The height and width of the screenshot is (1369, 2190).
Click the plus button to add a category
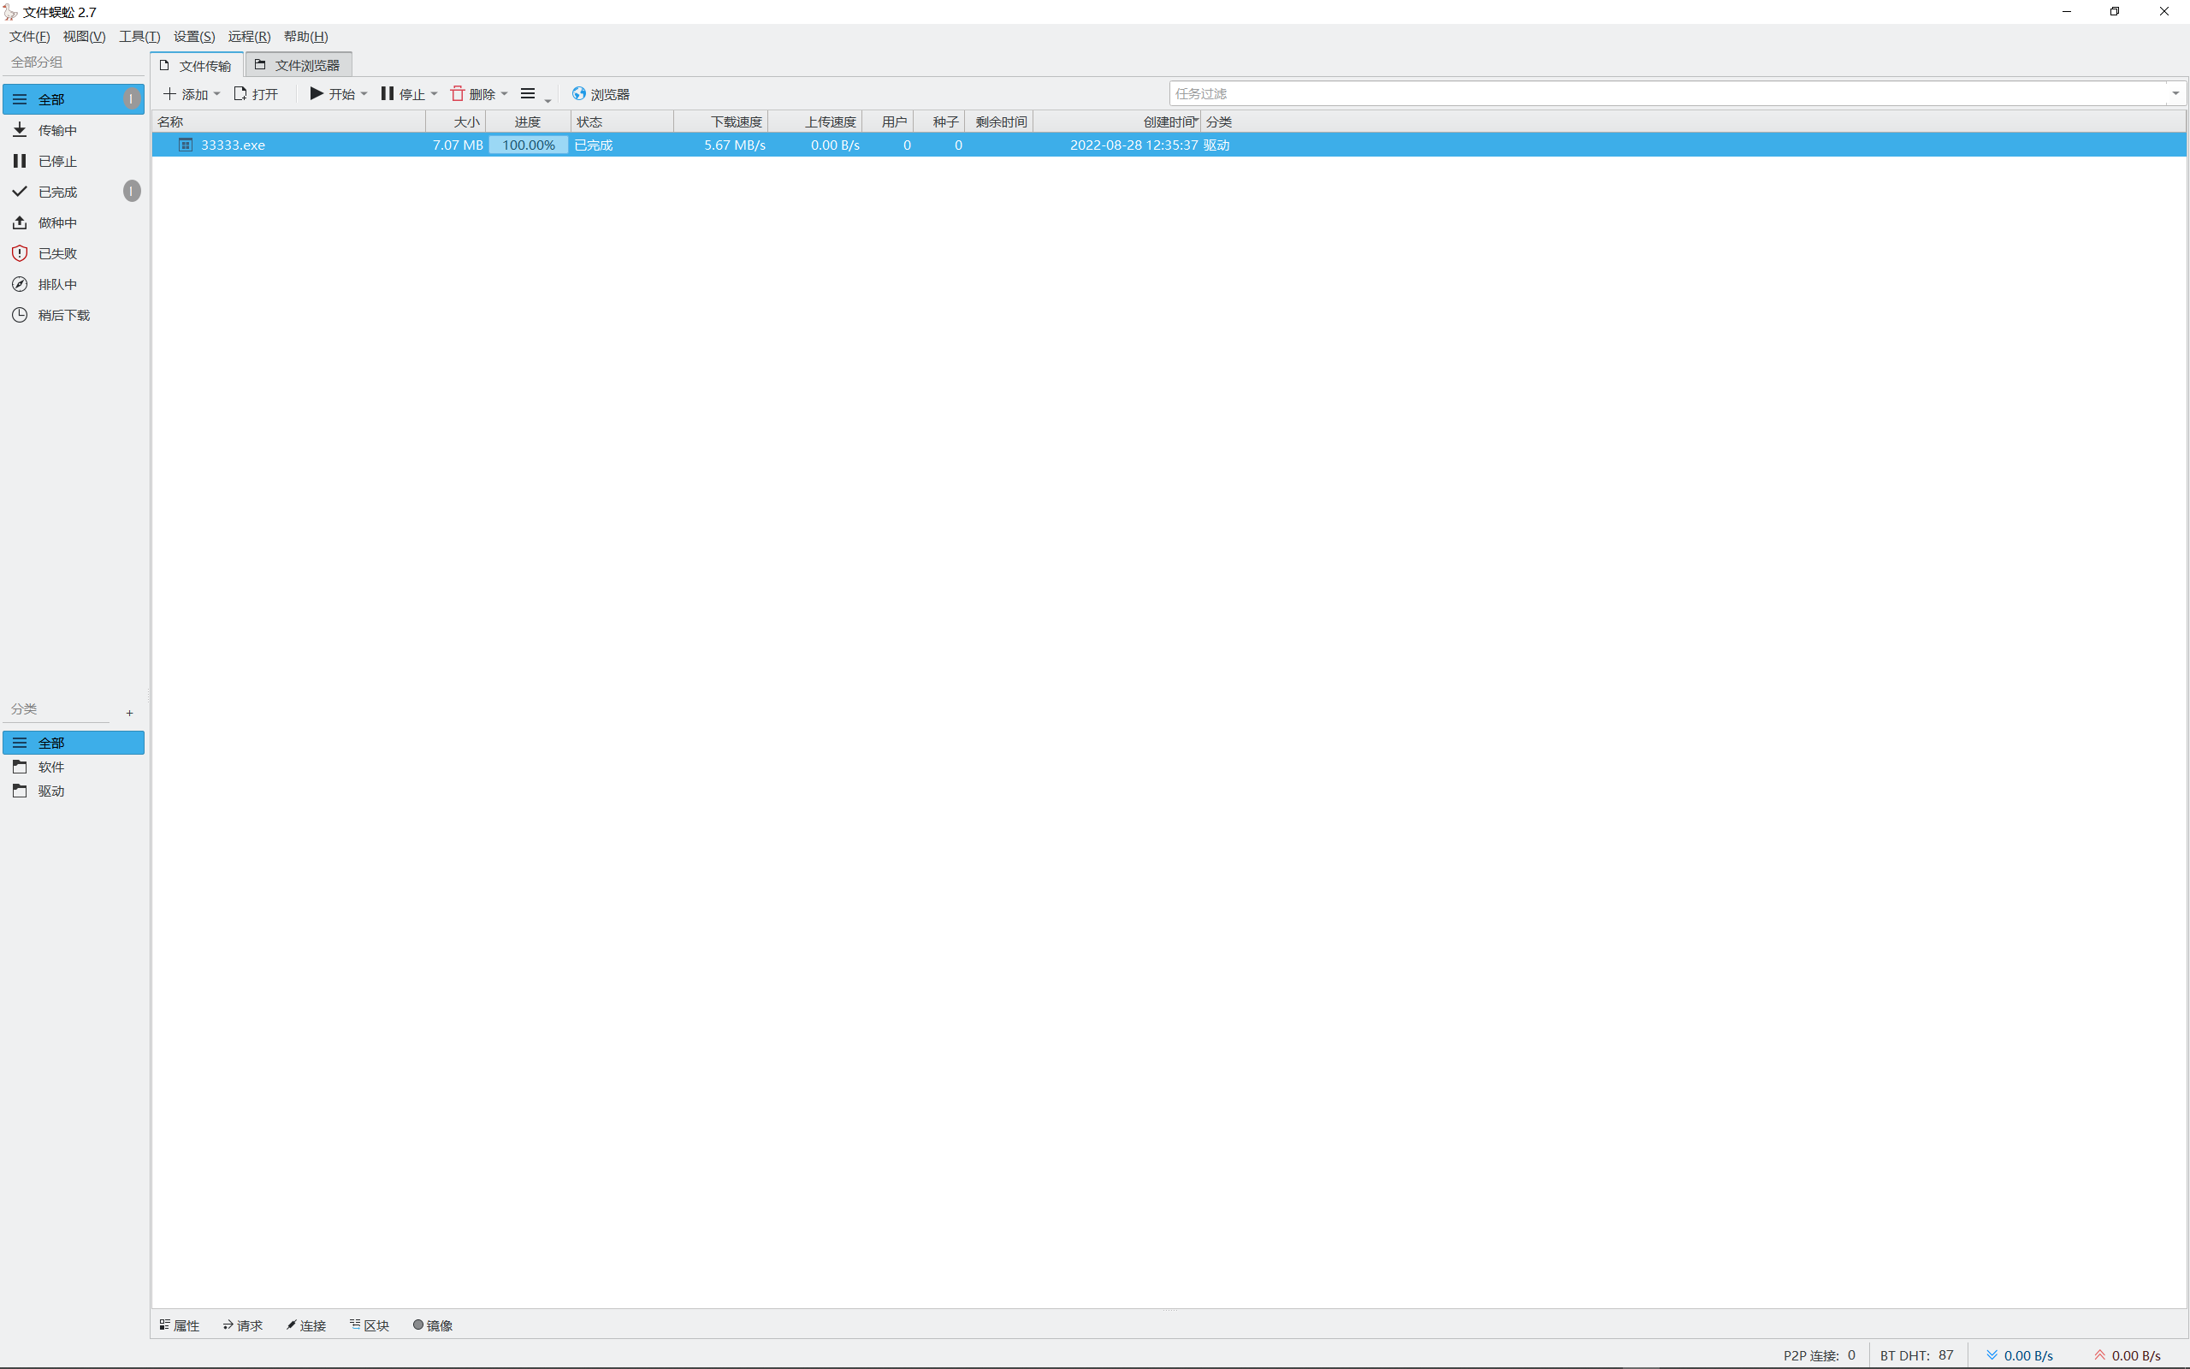pyautogui.click(x=129, y=714)
